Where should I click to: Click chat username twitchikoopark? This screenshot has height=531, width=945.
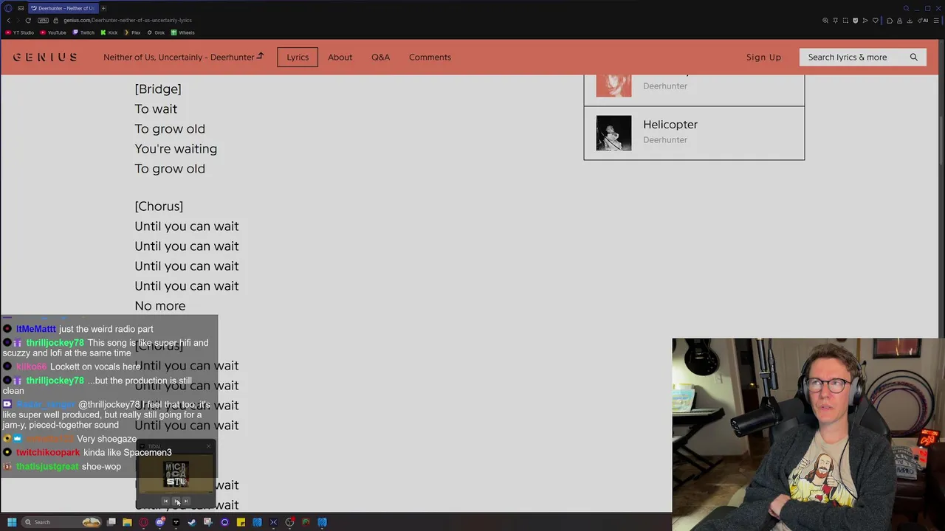(48, 453)
